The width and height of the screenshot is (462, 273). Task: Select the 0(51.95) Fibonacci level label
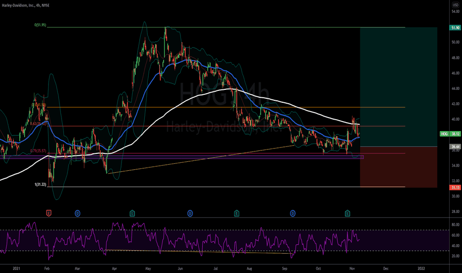(x=40, y=25)
